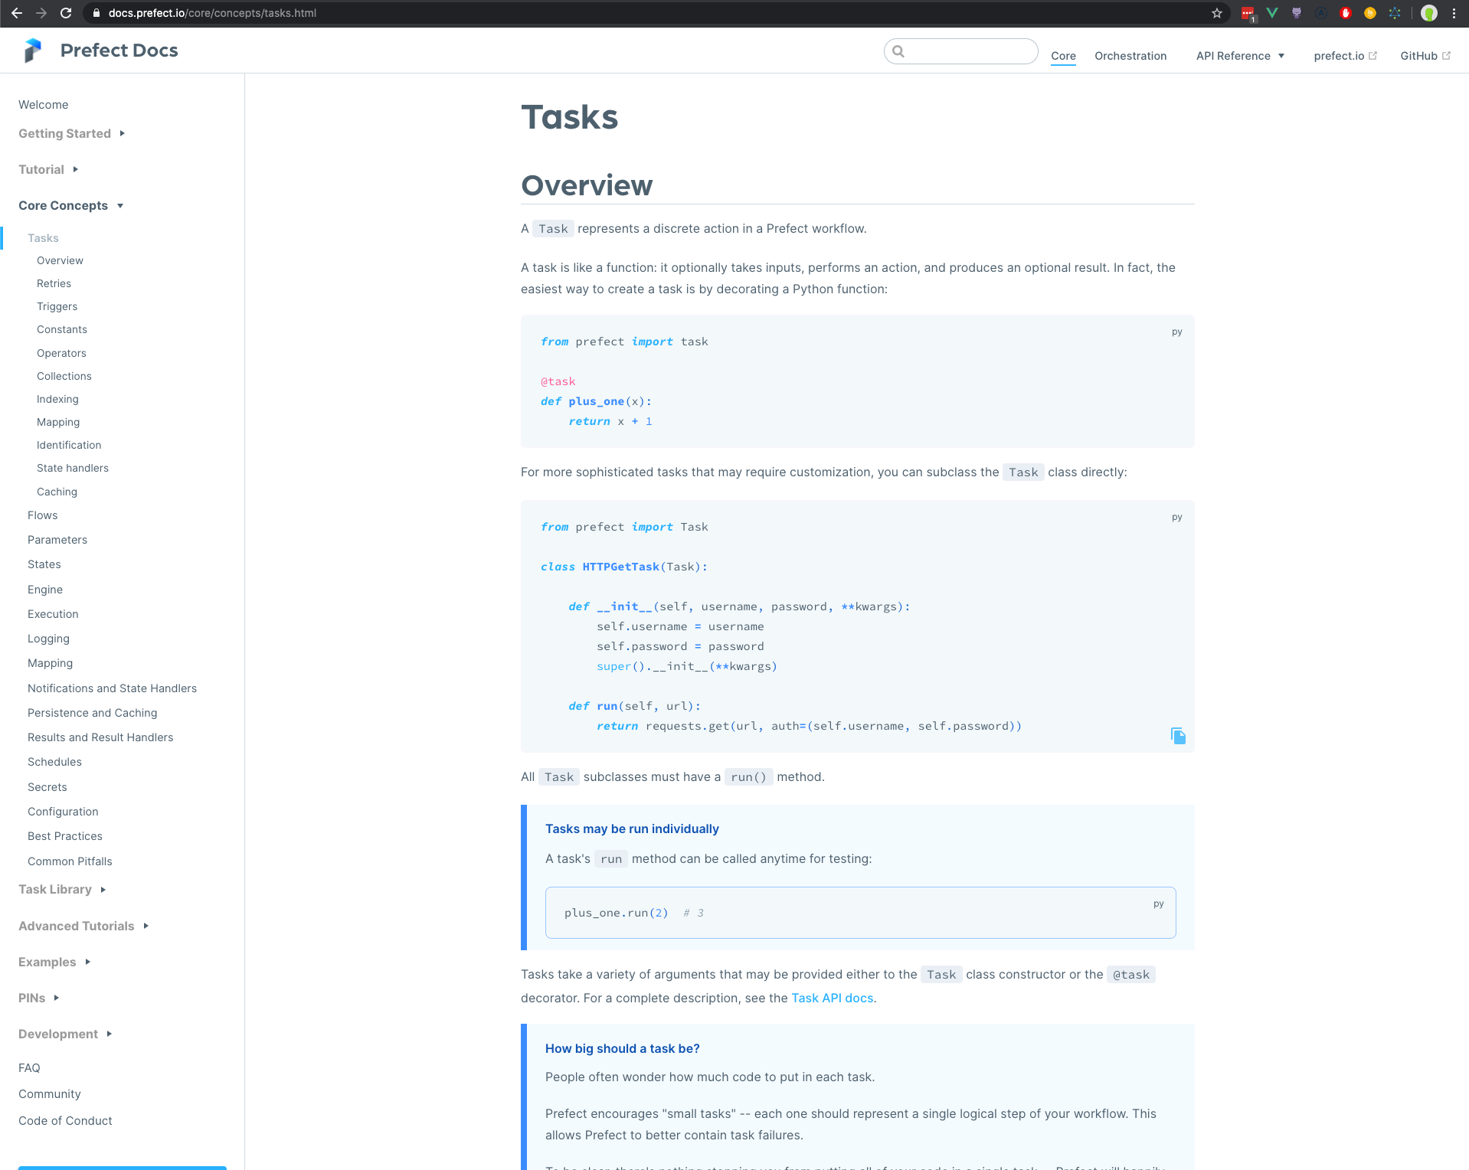Expand the Getting Started section
This screenshot has width=1469, height=1170.
point(72,133)
